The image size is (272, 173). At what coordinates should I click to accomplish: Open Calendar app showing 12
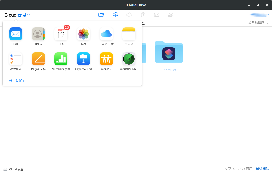tap(61, 34)
